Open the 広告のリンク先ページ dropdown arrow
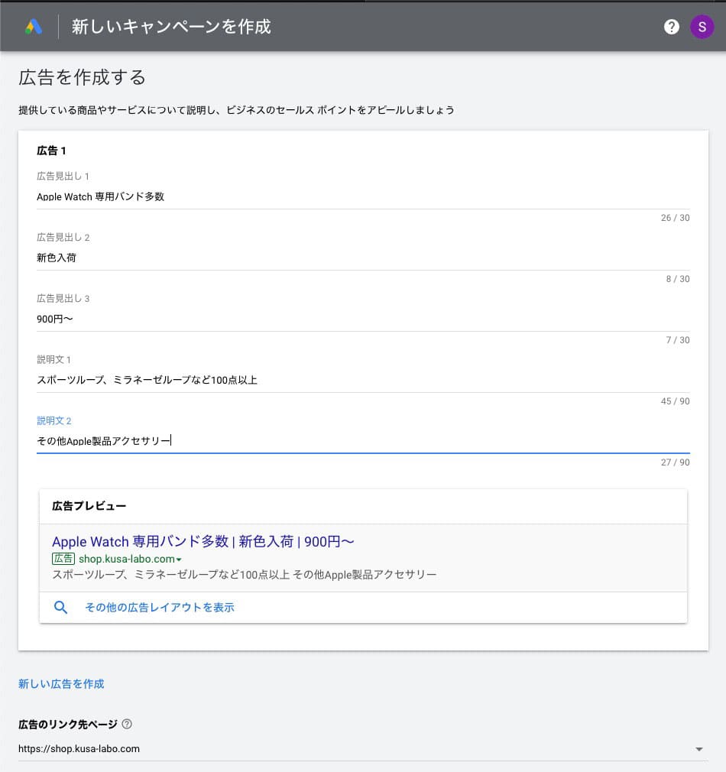726x772 pixels. pyautogui.click(x=698, y=749)
